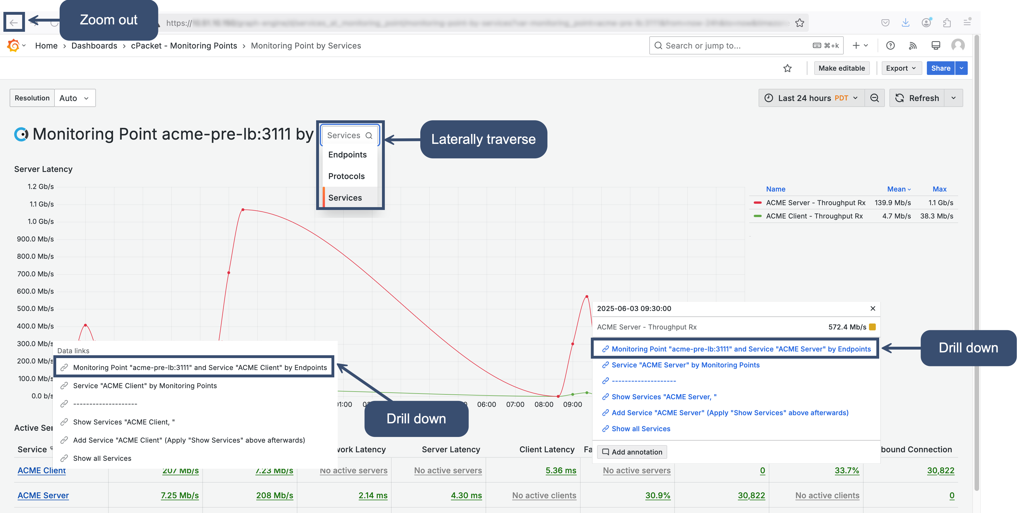The height and width of the screenshot is (513, 1033).
Task: Choose Add Service "ACME Client" data link
Action: pos(189,440)
